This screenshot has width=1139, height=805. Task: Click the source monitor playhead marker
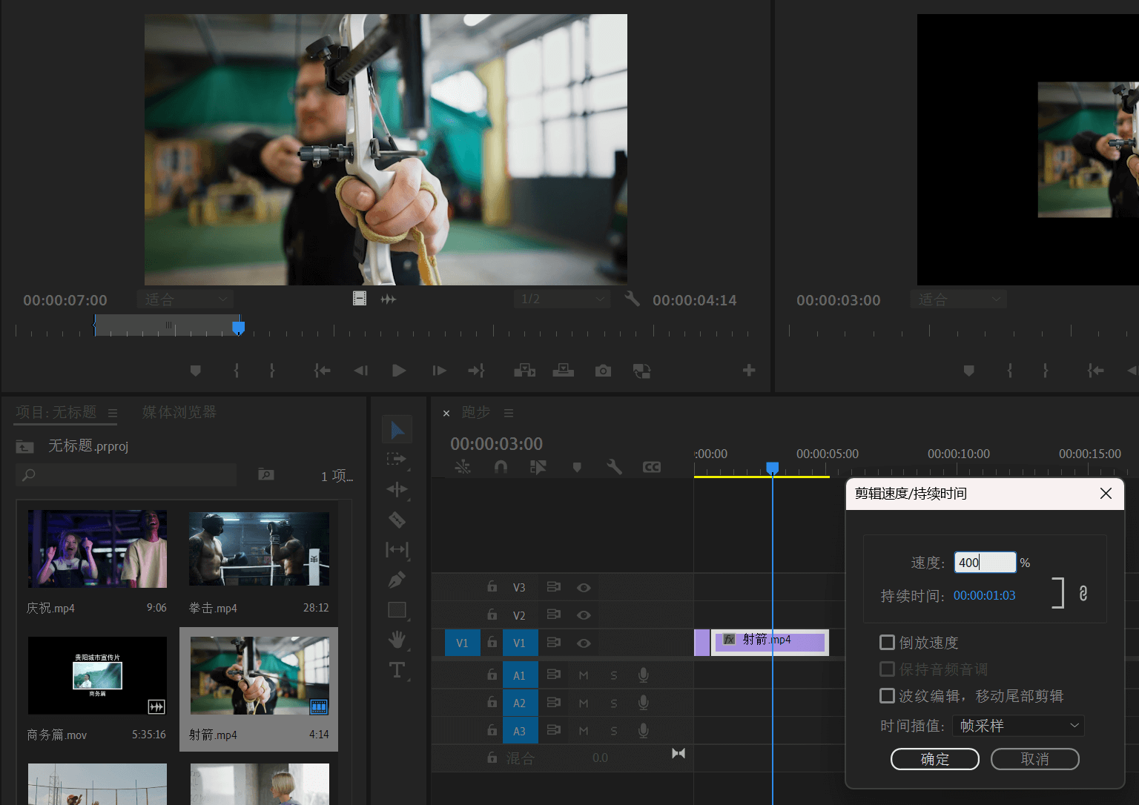[238, 327]
